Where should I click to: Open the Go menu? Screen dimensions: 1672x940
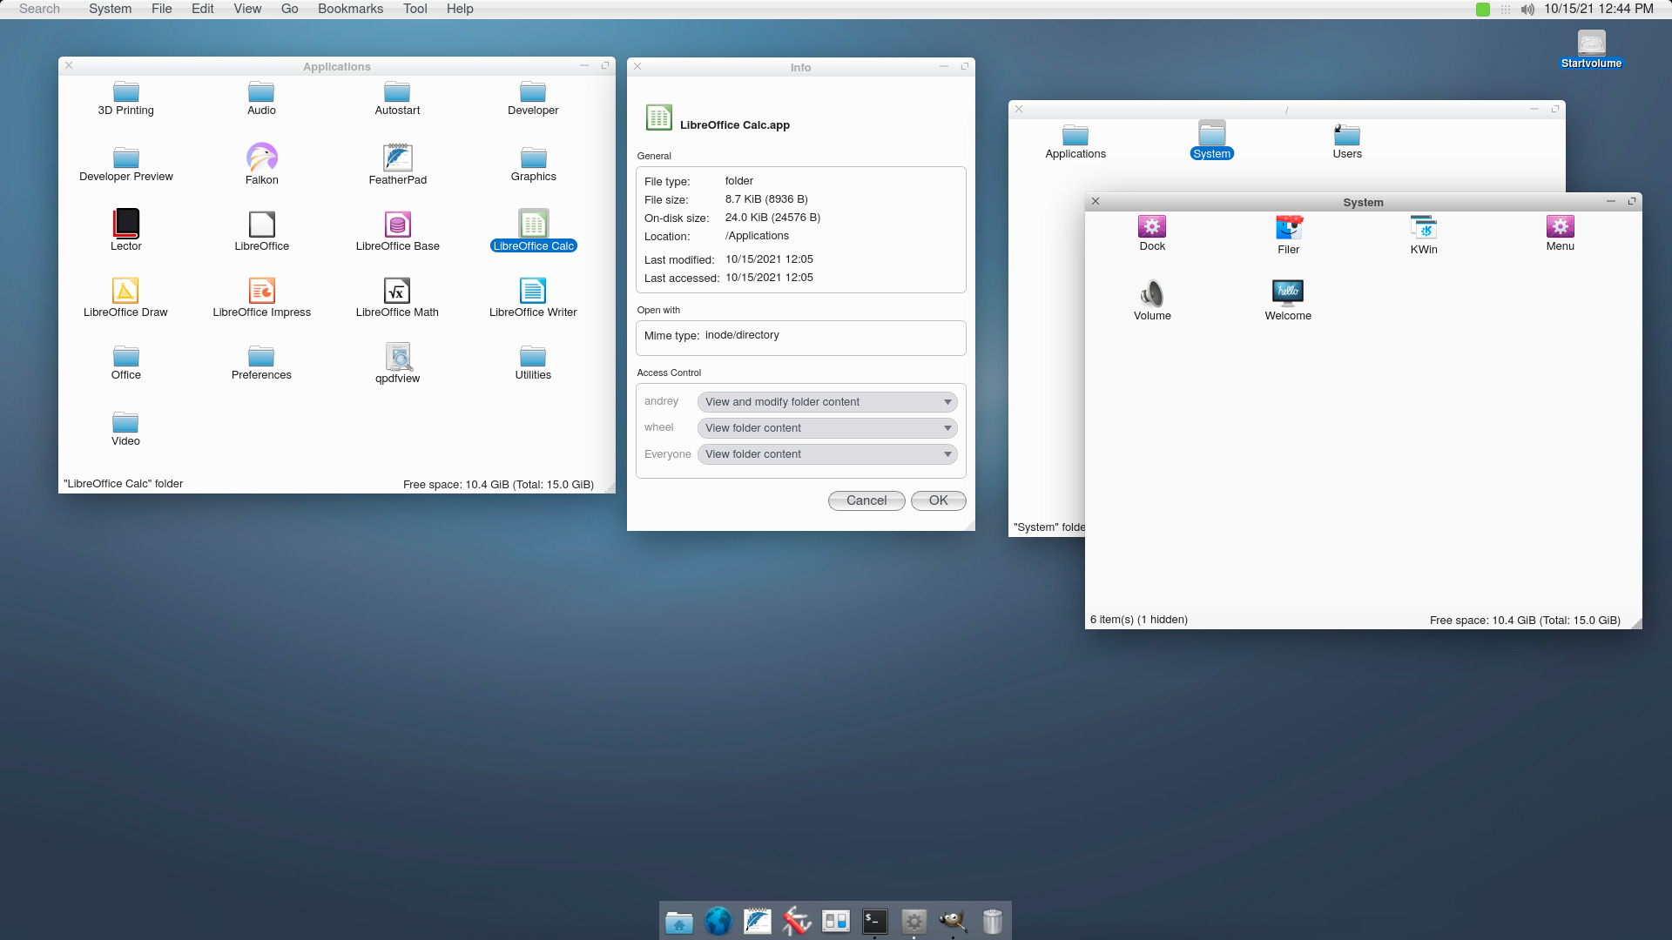pyautogui.click(x=289, y=9)
